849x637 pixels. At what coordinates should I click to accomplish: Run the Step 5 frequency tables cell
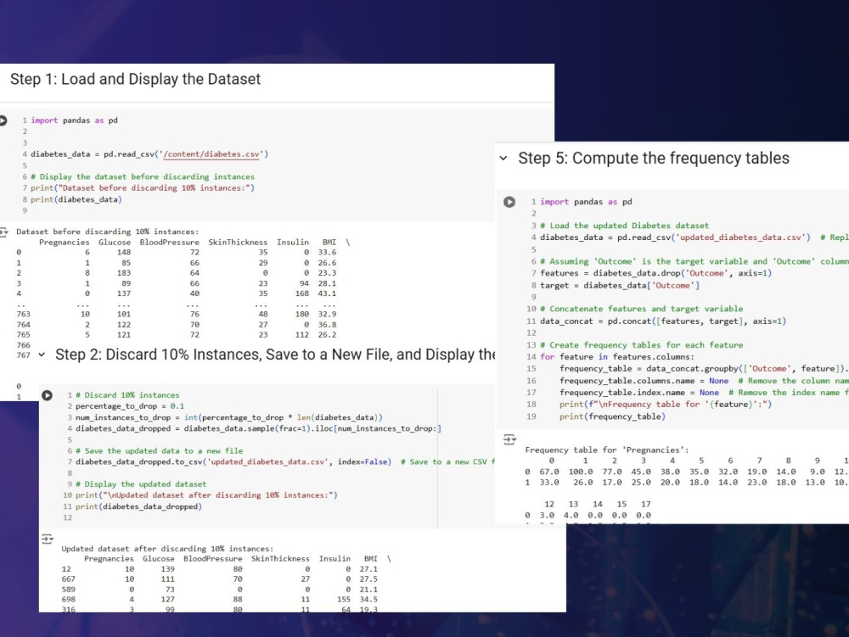coord(509,202)
